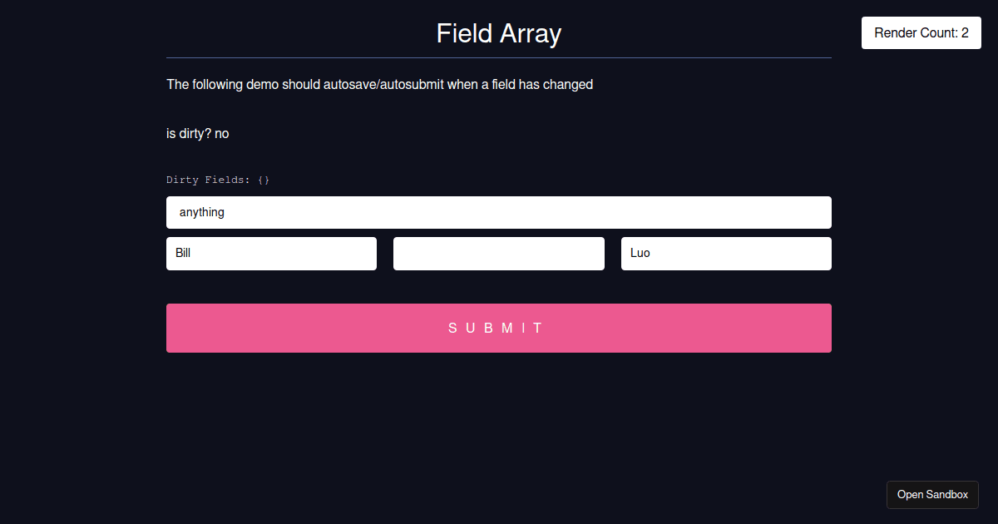Focus the 'Luo' last name field
Image resolution: width=998 pixels, height=524 pixels.
(x=725, y=253)
